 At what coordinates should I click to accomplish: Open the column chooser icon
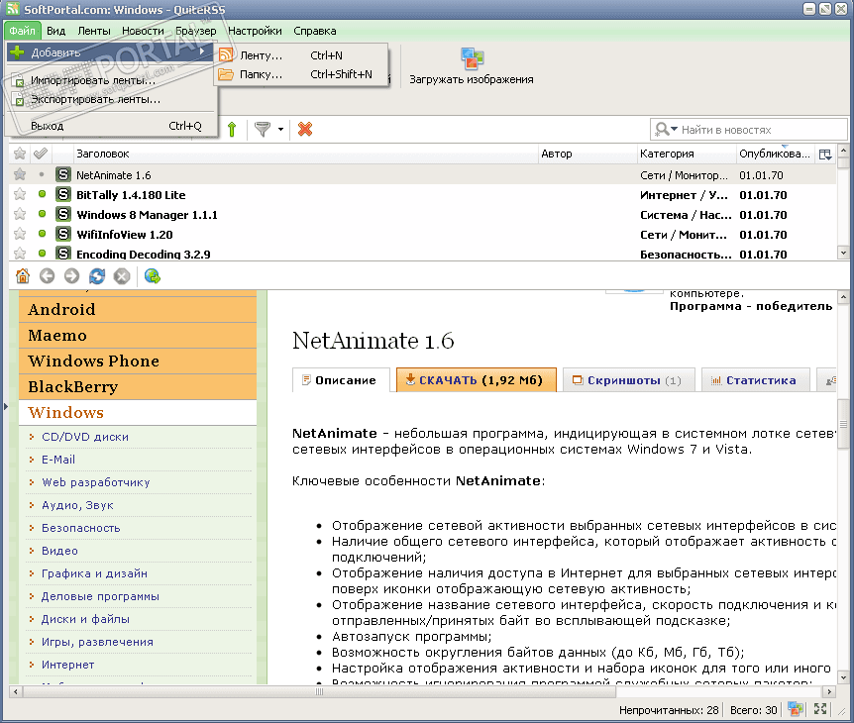click(825, 155)
